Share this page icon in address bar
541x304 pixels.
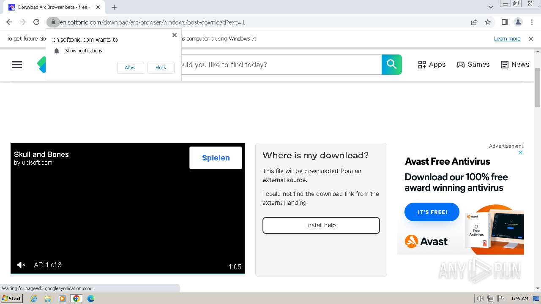tap(474, 22)
